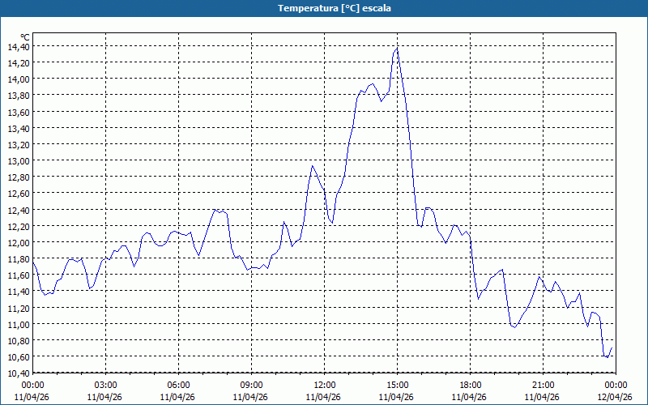The width and height of the screenshot is (648, 405).
Task: Click the curve's lowest point near the right edge
Action: pos(607,356)
